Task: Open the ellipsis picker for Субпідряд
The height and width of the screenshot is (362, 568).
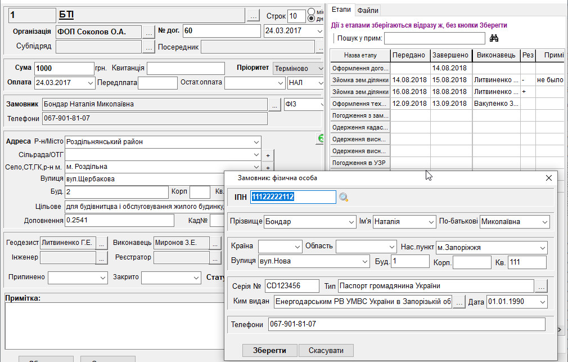Action: click(x=148, y=47)
